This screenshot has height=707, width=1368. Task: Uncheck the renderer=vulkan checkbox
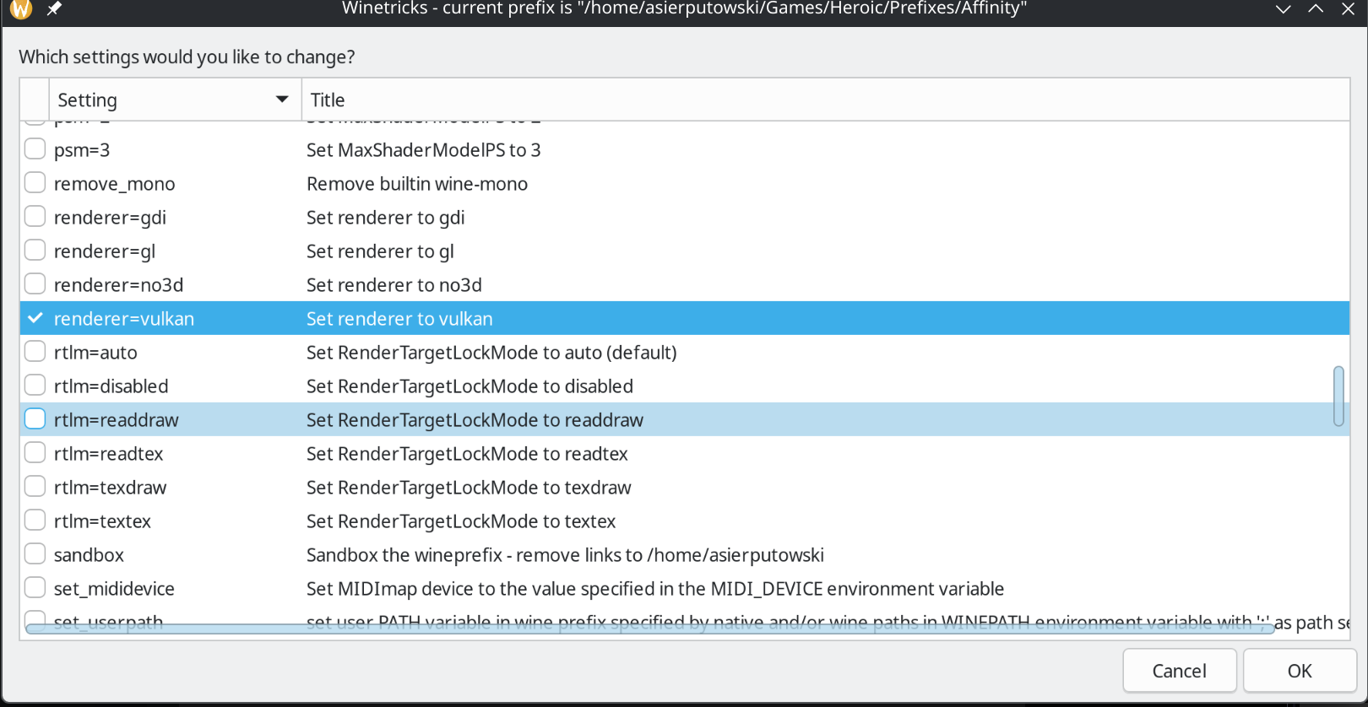tap(35, 318)
